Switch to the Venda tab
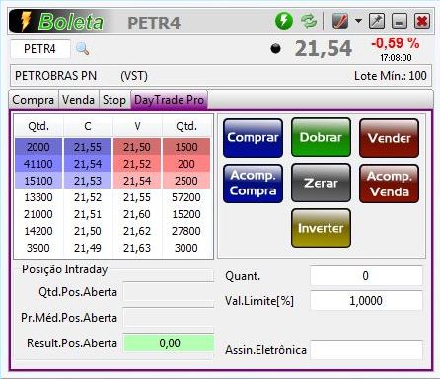Image resolution: width=440 pixels, height=379 pixels. 78,100
